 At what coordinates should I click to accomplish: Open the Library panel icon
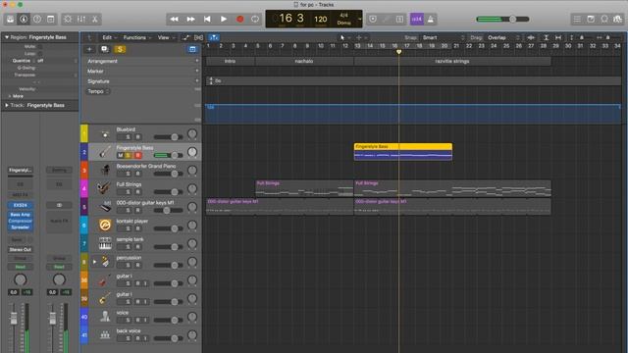pyautogui.click(x=10, y=19)
